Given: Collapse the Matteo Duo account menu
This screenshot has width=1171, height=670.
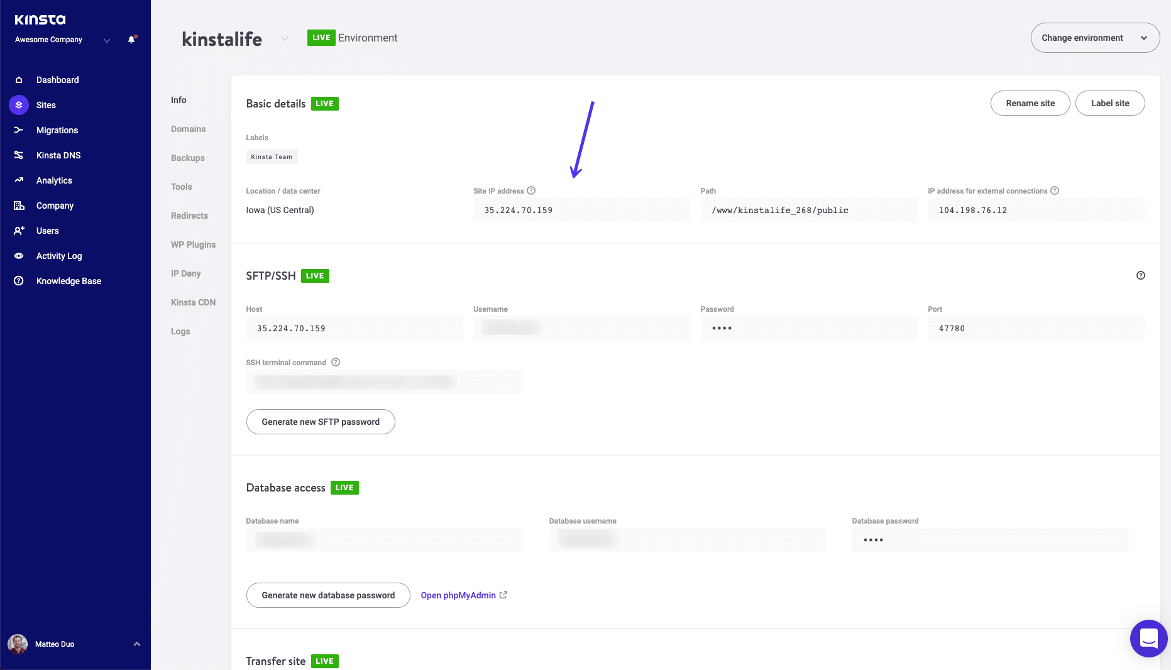Looking at the screenshot, I should (136, 644).
